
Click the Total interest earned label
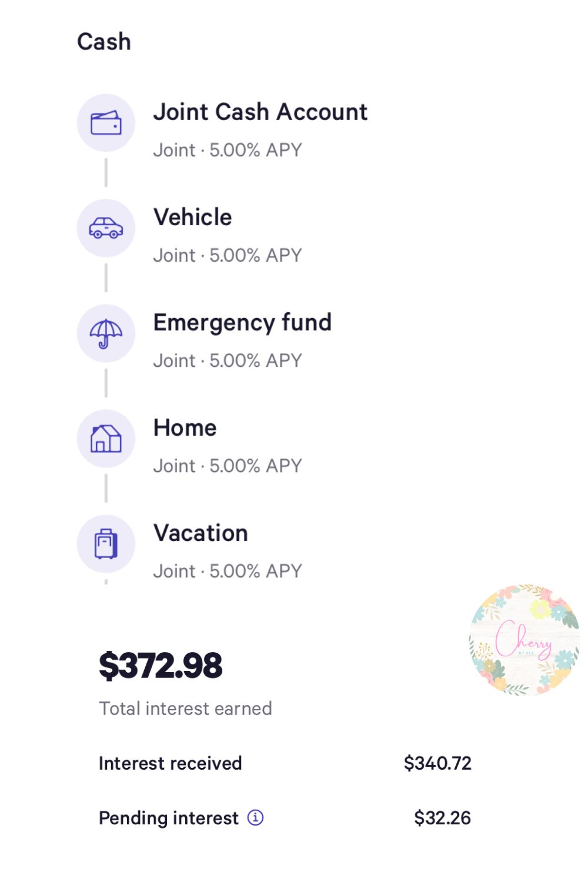[185, 709]
